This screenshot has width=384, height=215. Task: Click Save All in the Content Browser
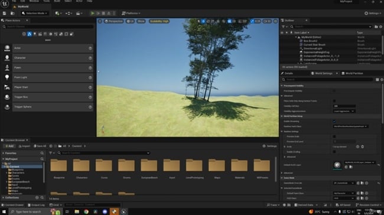coord(40,146)
